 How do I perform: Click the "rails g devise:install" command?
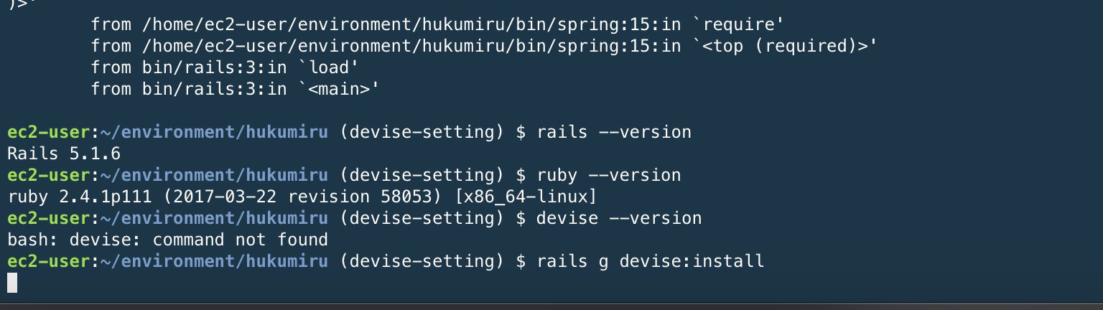(651, 261)
